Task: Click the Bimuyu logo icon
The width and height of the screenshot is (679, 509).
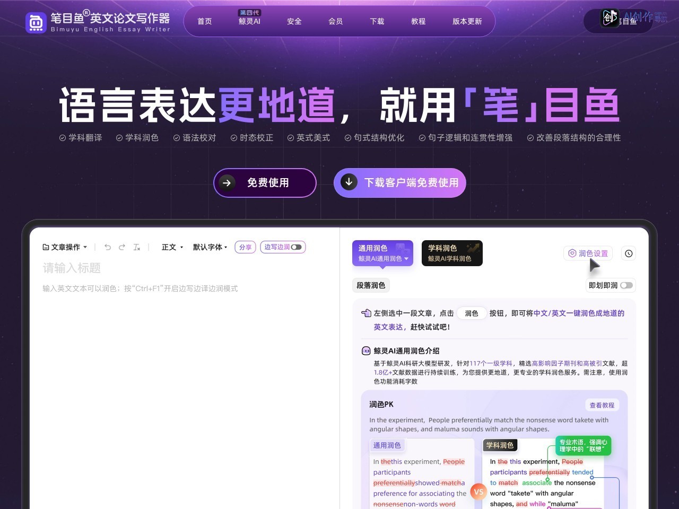Action: pos(36,22)
